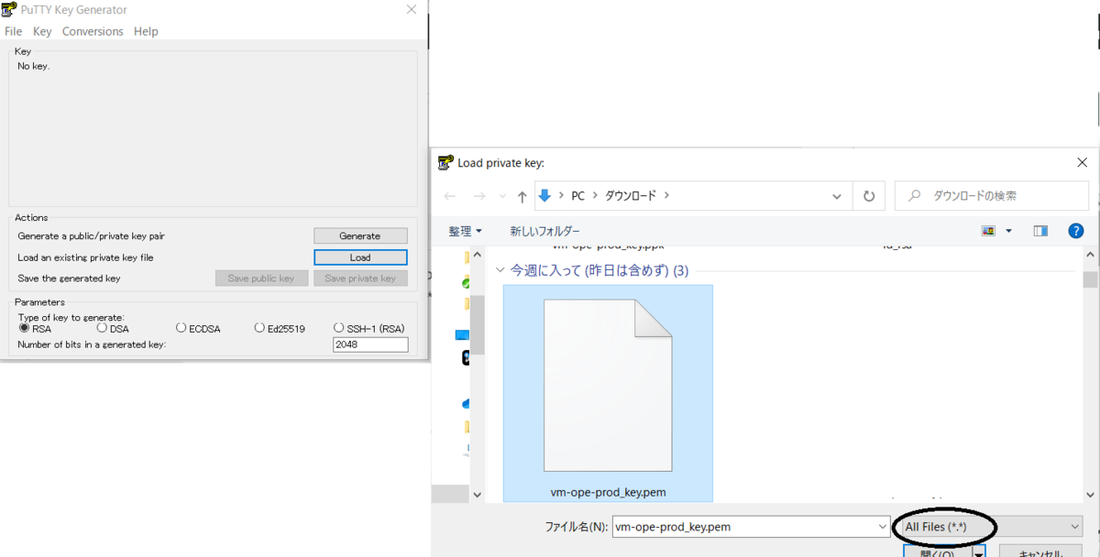
Task: Toggle the preview pane icon
Action: (1040, 231)
